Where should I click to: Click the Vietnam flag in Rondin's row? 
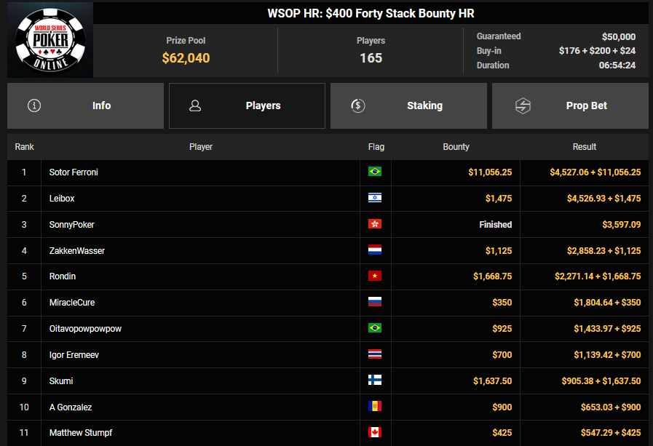[375, 276]
